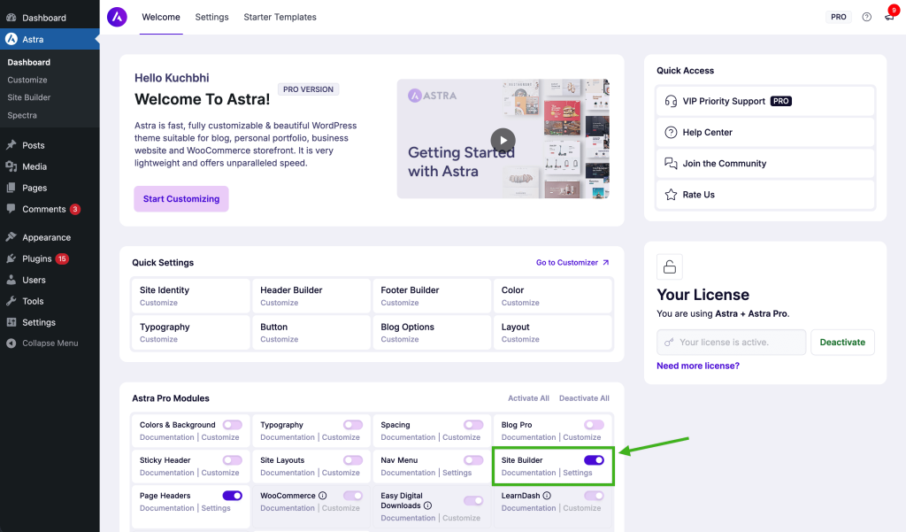Click the license key input field

click(731, 342)
